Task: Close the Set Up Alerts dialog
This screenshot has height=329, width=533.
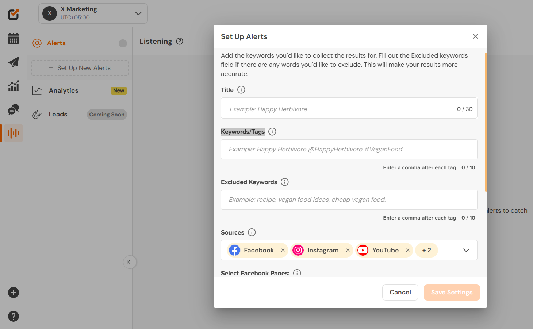Action: pyautogui.click(x=475, y=36)
